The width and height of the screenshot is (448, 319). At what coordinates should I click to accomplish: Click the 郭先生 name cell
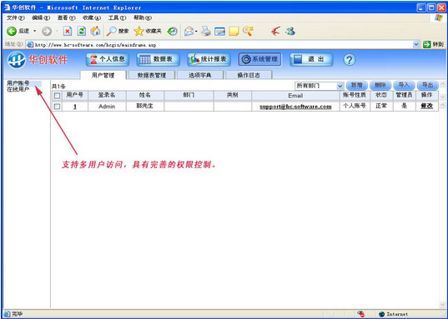tap(145, 106)
